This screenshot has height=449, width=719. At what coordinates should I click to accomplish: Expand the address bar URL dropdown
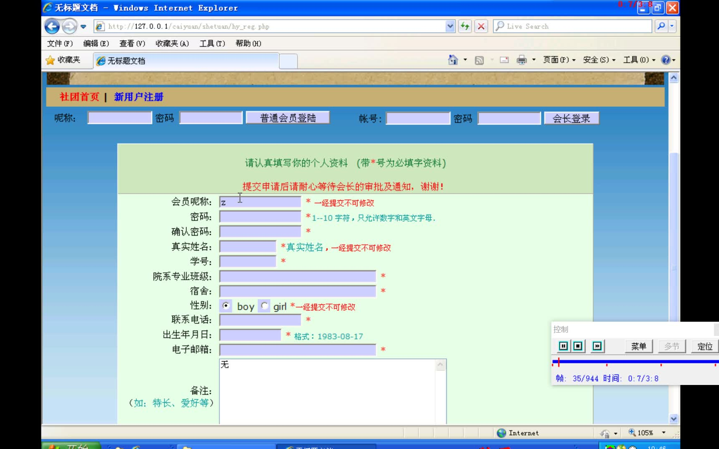(450, 26)
